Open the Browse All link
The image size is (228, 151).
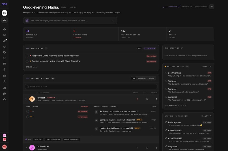coord(31,67)
